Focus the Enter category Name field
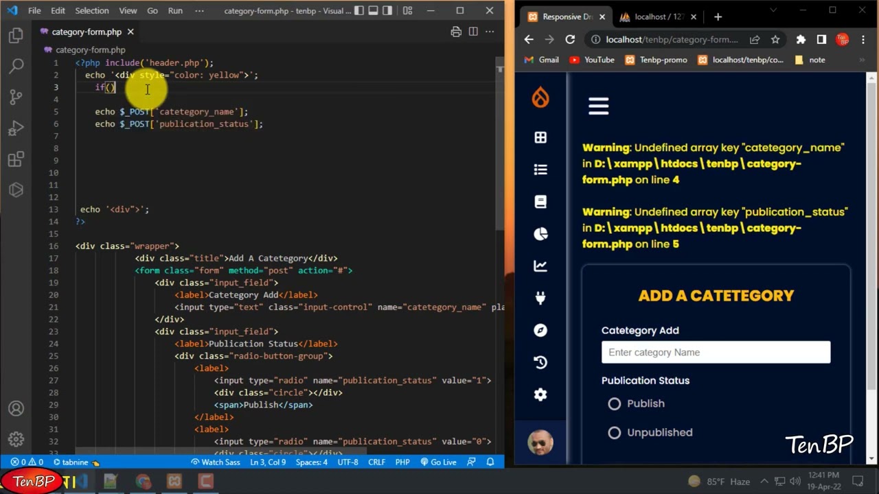The image size is (879, 494). [716, 352]
